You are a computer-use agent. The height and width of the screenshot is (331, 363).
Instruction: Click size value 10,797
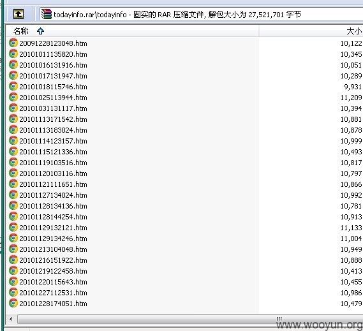(x=351, y=173)
